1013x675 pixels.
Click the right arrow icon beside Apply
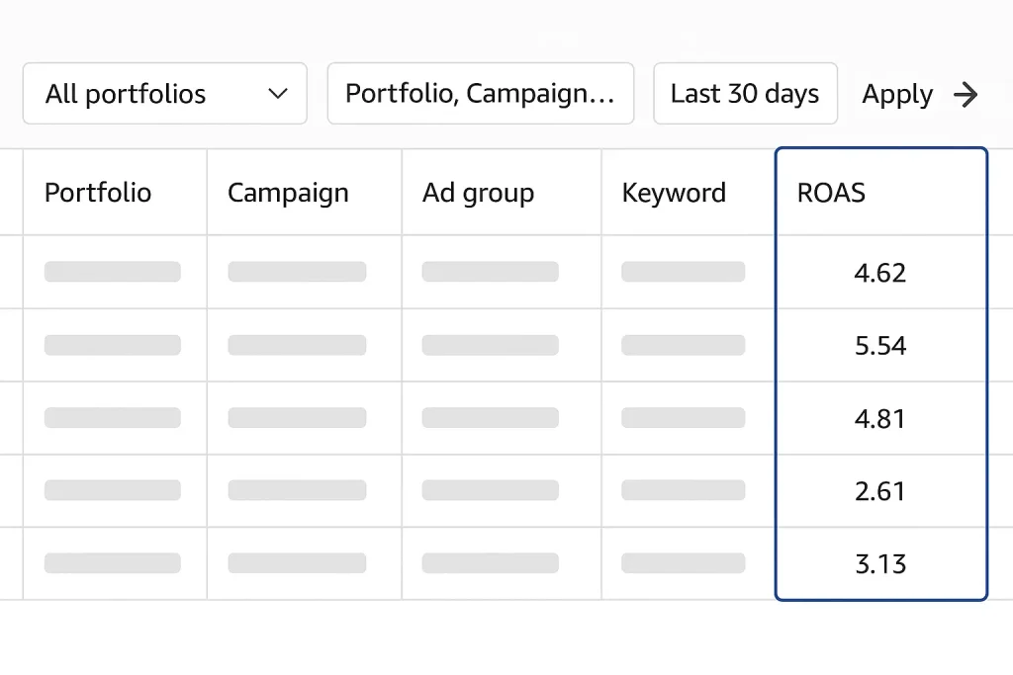pos(966,95)
